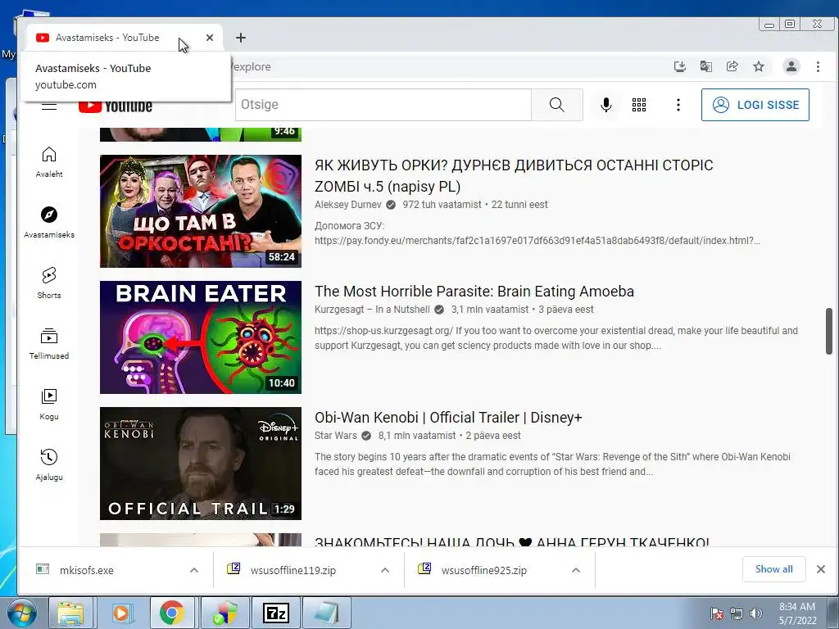The height and width of the screenshot is (629, 839).
Task: Expand options for wsusoffline925.zip download
Action: 576,570
